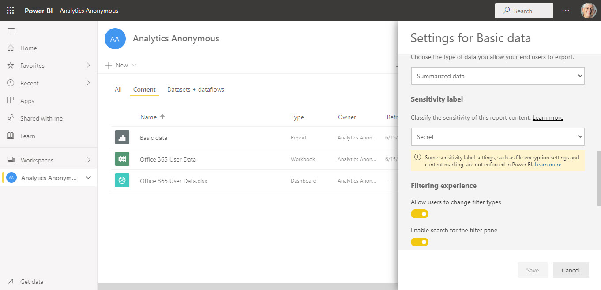This screenshot has width=601, height=290.
Task: Click the Get data label
Action: coord(32,282)
